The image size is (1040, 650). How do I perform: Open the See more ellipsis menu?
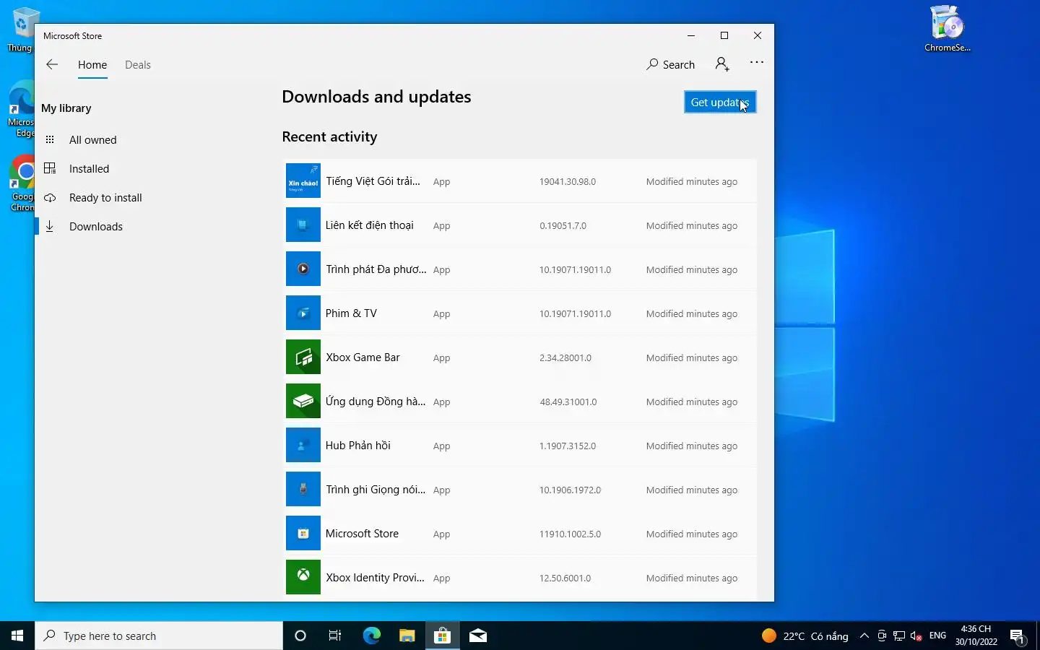pyautogui.click(x=757, y=62)
